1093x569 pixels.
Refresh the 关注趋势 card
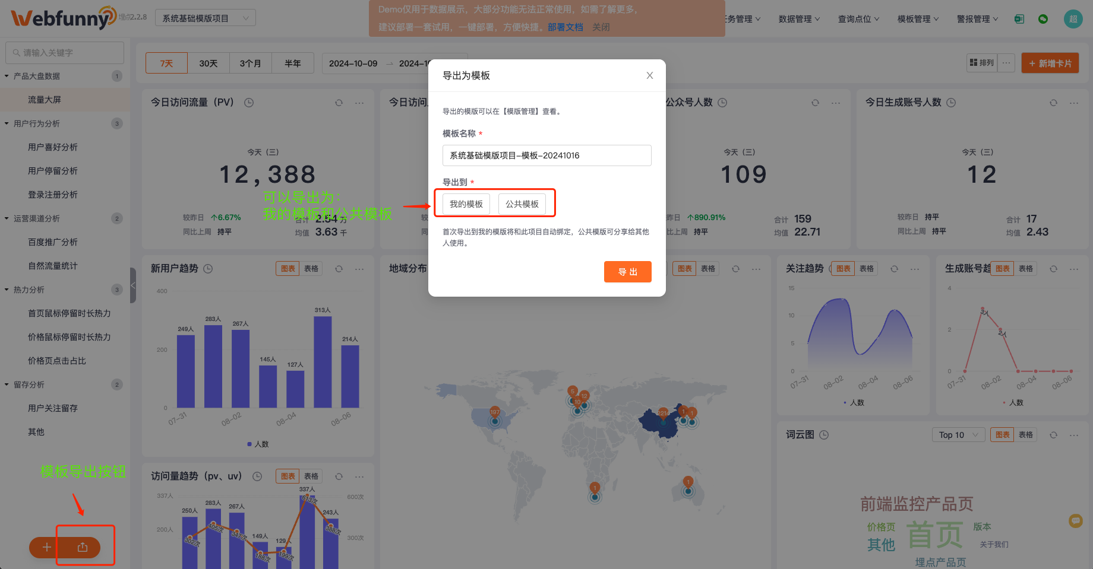coord(894,269)
